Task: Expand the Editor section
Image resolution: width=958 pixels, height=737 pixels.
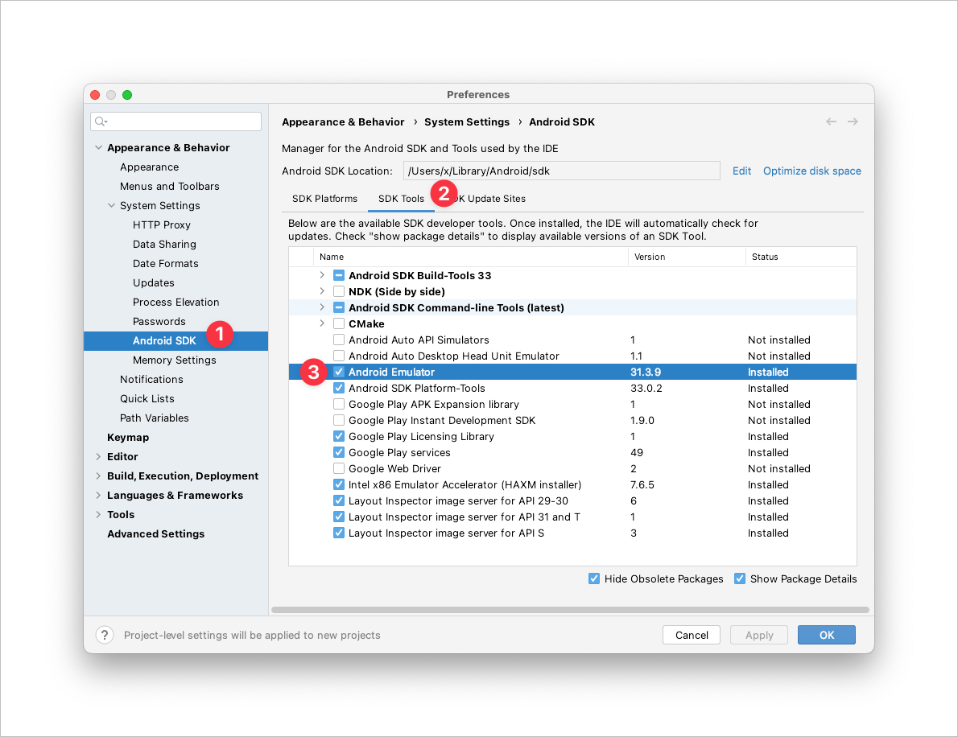Action: coord(98,457)
